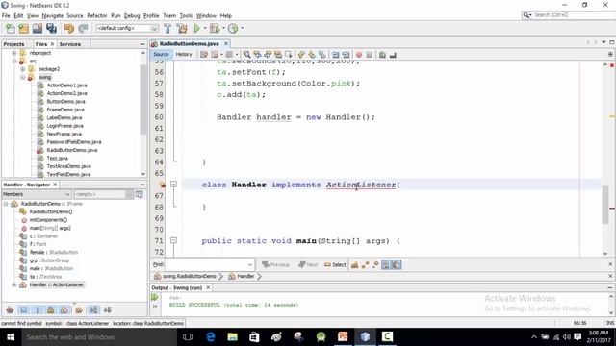Image resolution: width=616 pixels, height=346 pixels.
Task: Run the project with green play icon
Action: tap(196, 28)
